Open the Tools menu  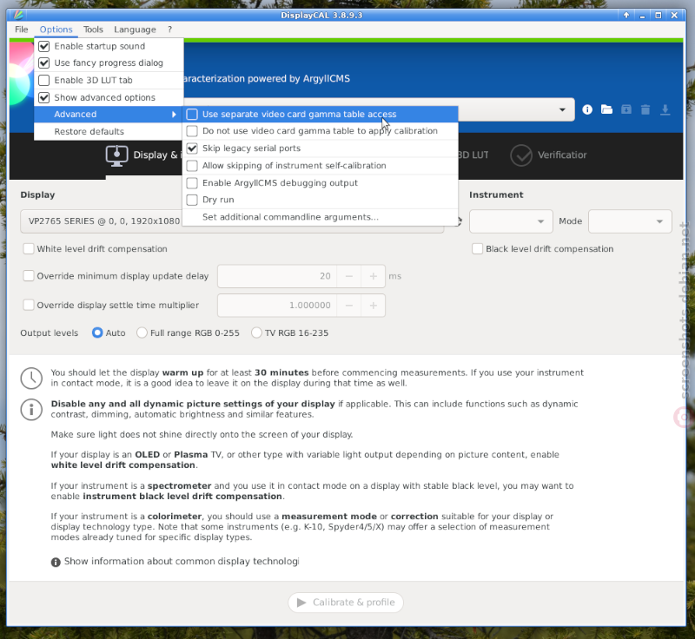(x=93, y=30)
